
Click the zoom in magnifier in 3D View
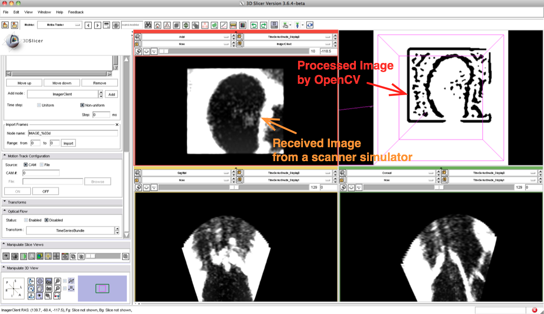[x=57, y=281]
